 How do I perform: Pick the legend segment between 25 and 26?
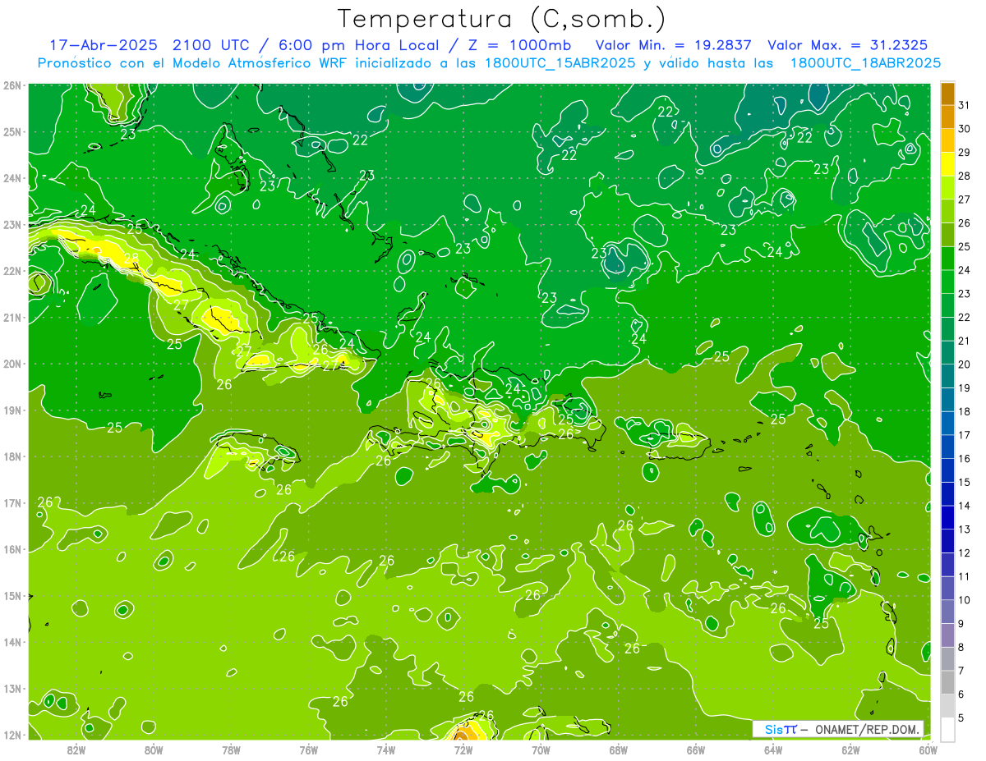pos(947,235)
